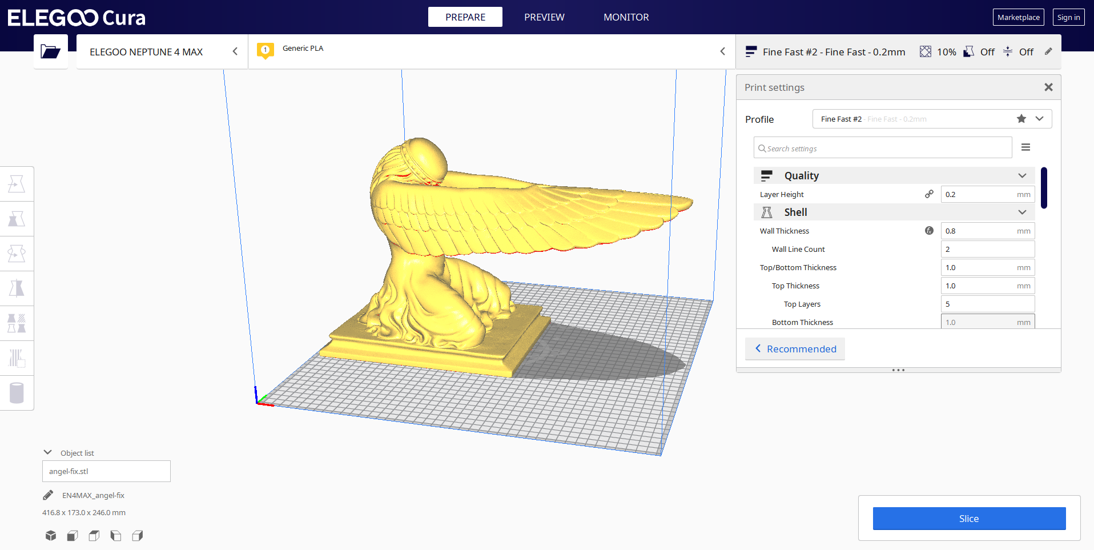Select the Mirror tool in left toolbar
Screen dimensions: 1094x550
click(17, 288)
